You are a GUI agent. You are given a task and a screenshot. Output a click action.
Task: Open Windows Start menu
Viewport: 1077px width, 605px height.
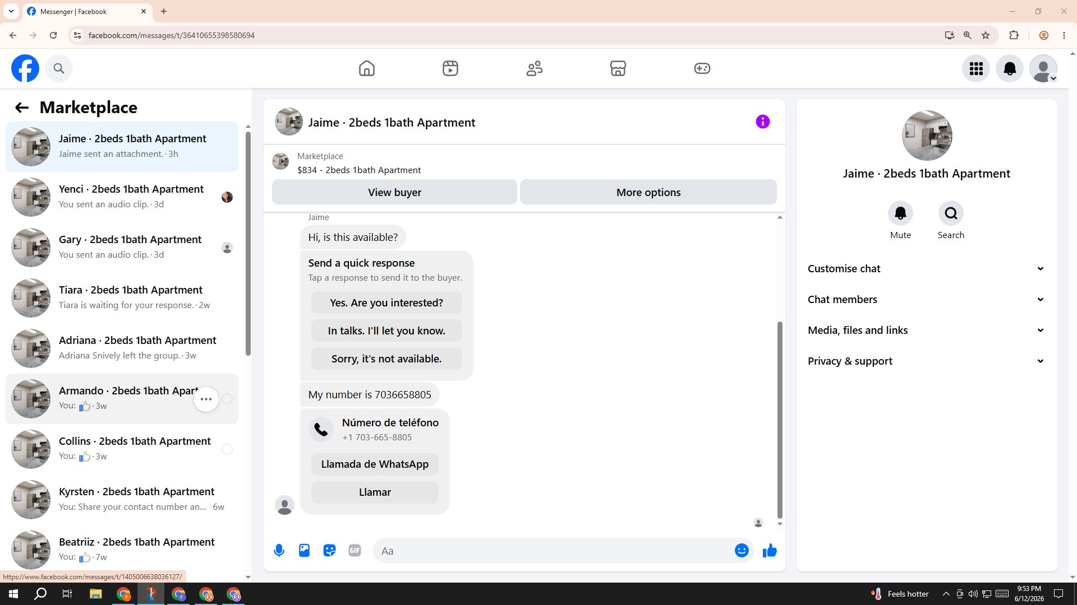tap(13, 594)
